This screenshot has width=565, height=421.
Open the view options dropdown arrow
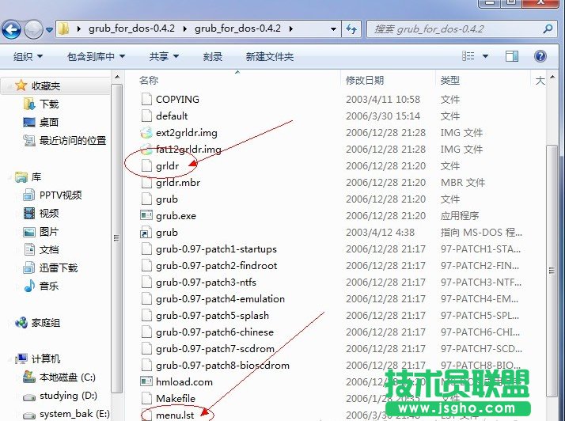point(485,56)
